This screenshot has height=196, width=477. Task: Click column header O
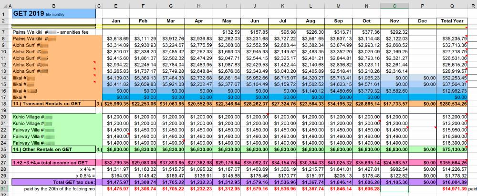pos(394,5)
